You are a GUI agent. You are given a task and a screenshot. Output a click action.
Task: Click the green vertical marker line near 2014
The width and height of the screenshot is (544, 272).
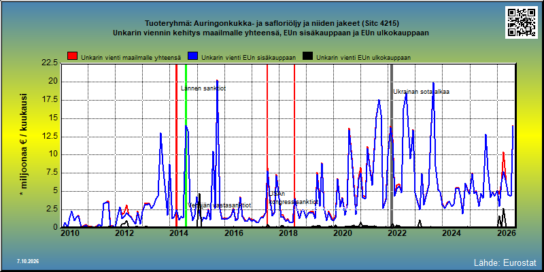[186, 146]
